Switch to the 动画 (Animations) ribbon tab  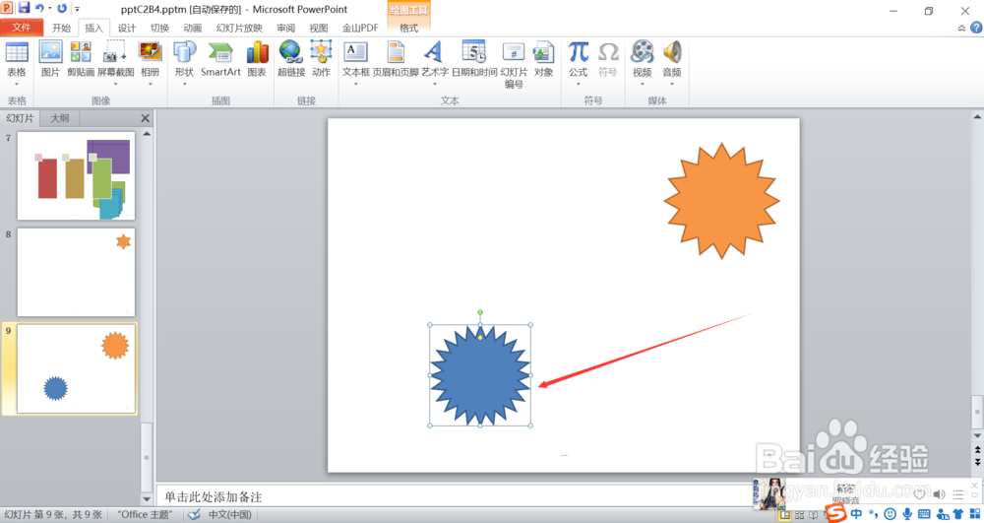(192, 28)
